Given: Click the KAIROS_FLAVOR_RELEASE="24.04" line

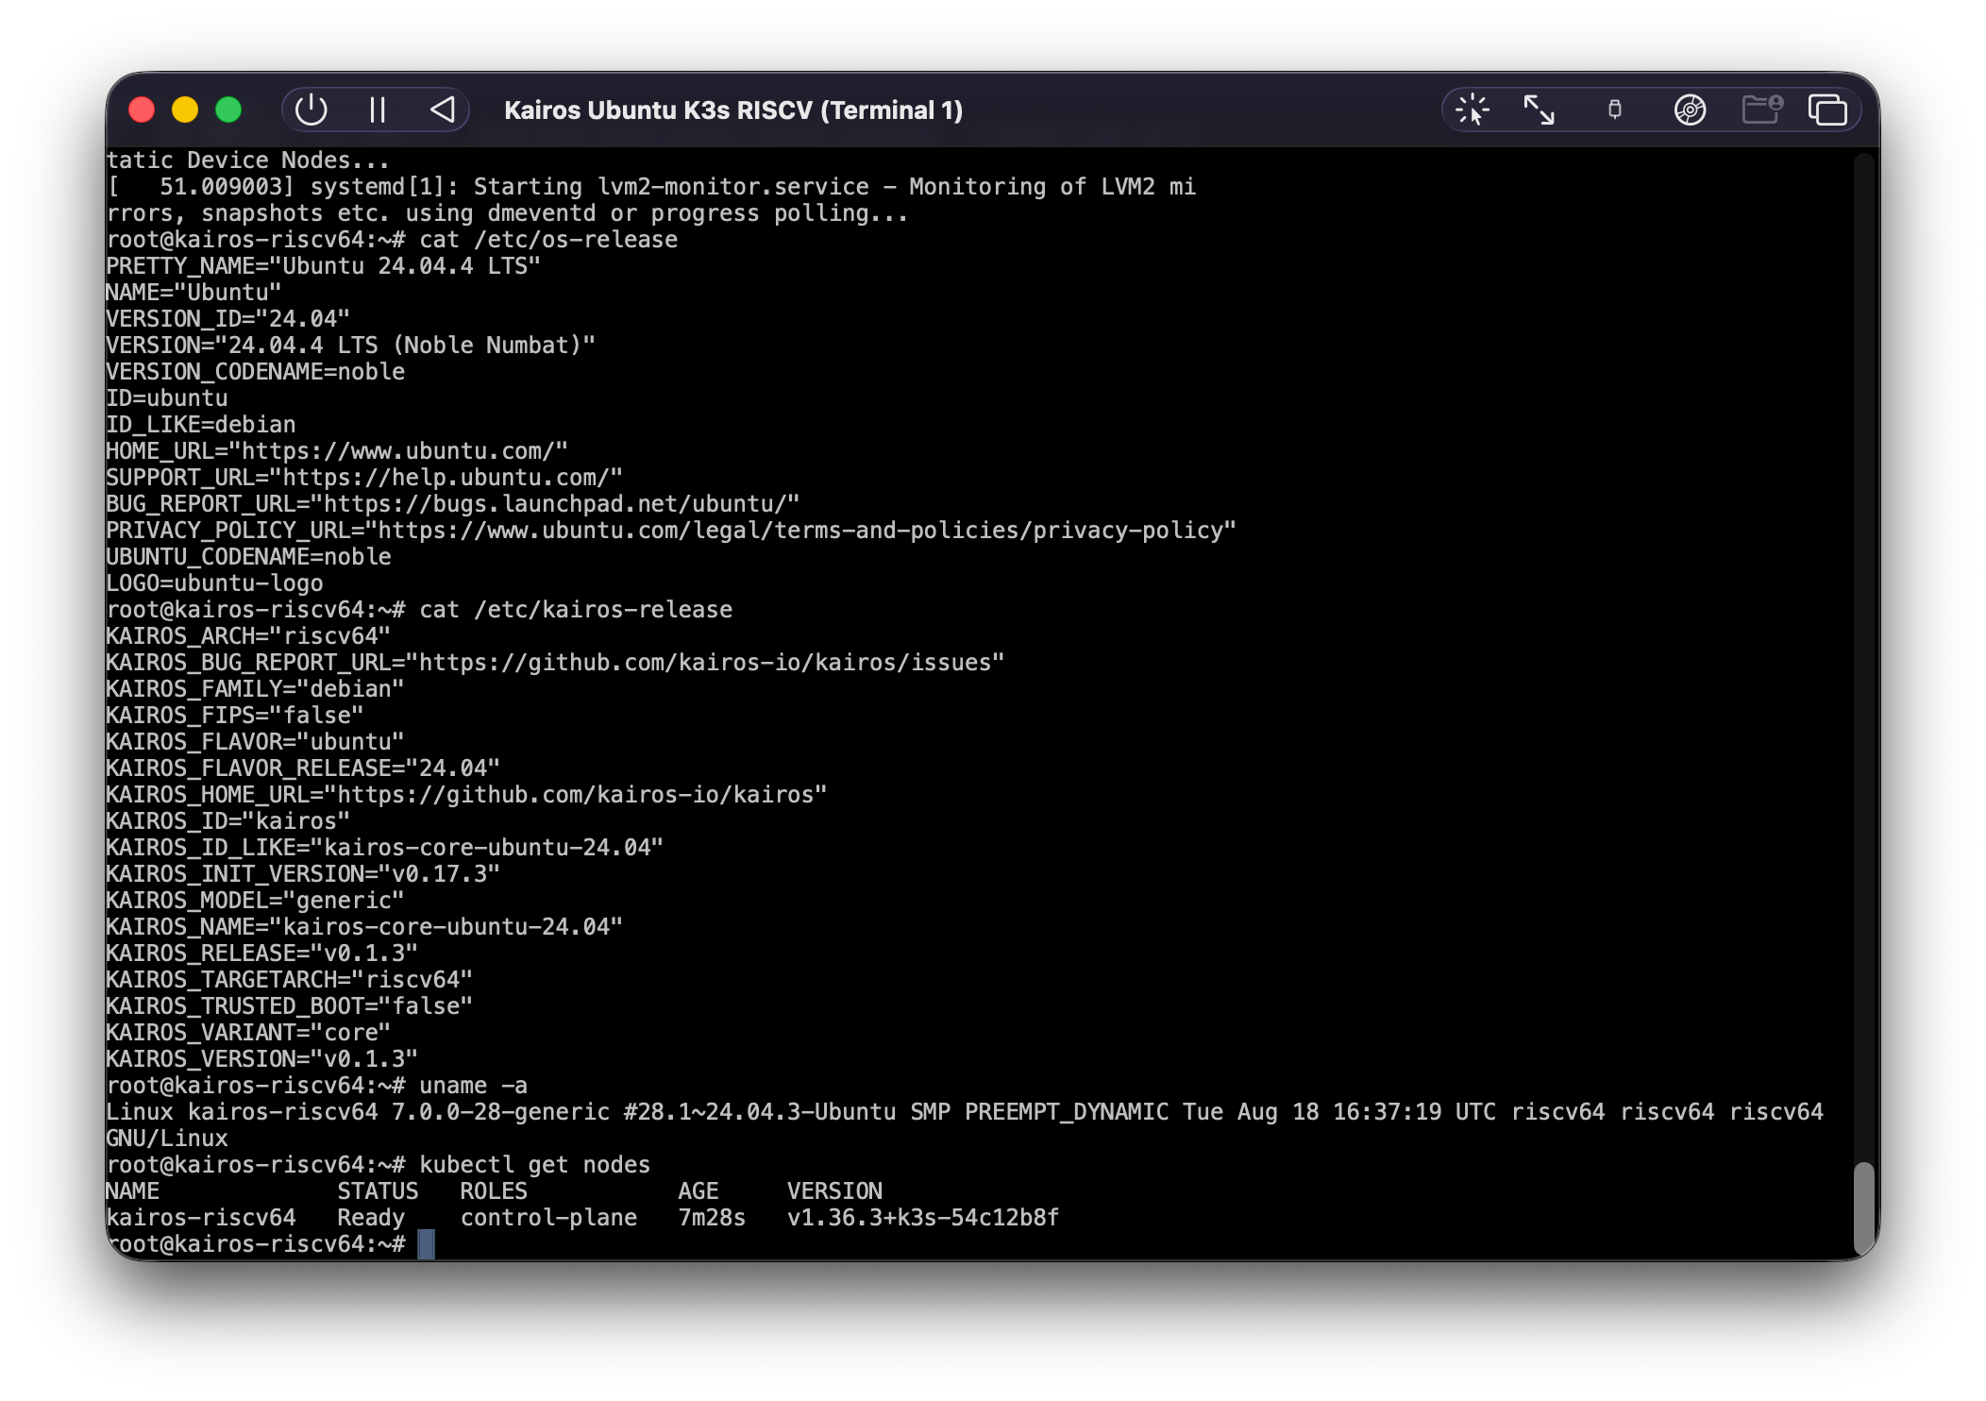Looking at the screenshot, I should click(x=303, y=768).
